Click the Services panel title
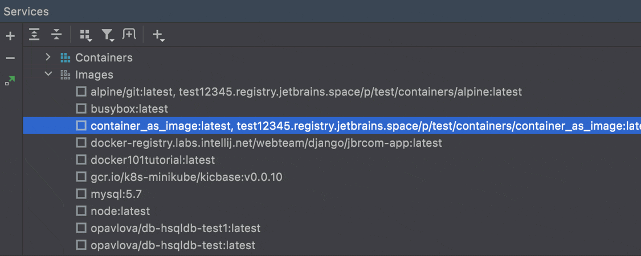Image resolution: width=641 pixels, height=256 pixels. [x=26, y=12]
